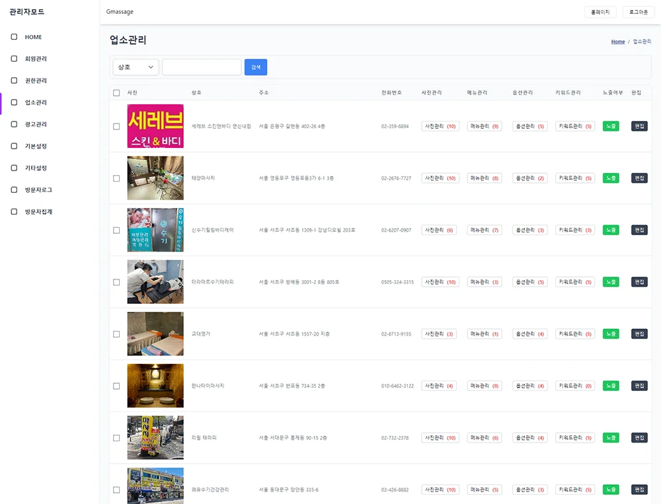
Task: Toggle the green 노출 badge for 란나타이마사지
Action: (611, 386)
